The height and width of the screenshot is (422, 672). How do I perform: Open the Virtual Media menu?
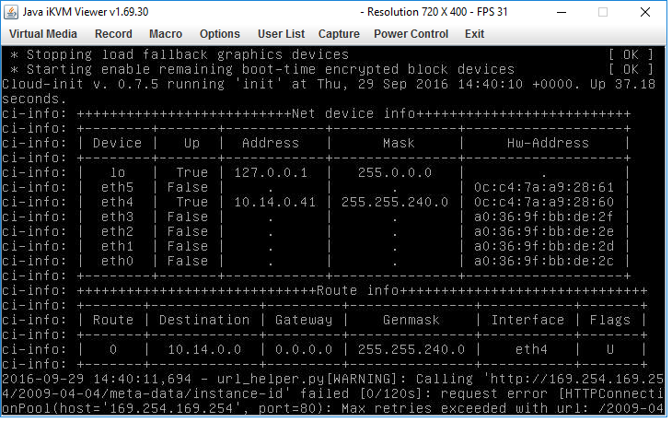[43, 34]
